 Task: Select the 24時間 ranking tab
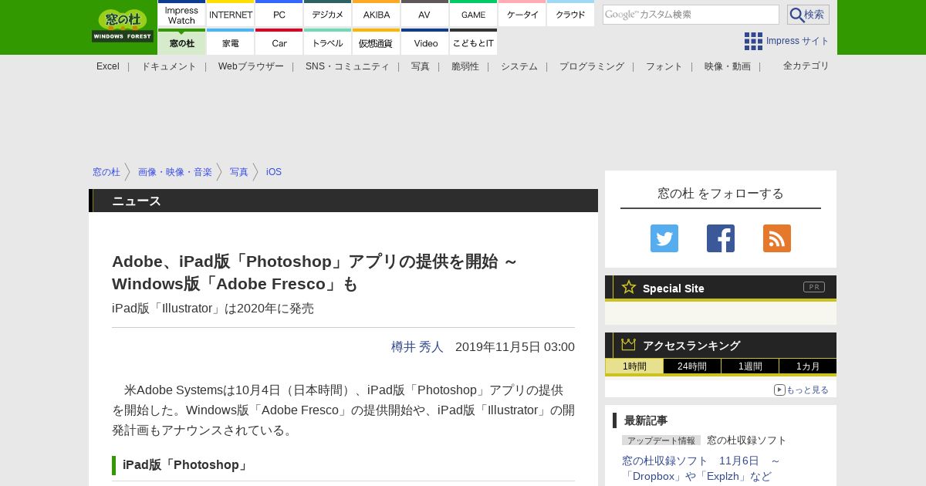click(692, 366)
